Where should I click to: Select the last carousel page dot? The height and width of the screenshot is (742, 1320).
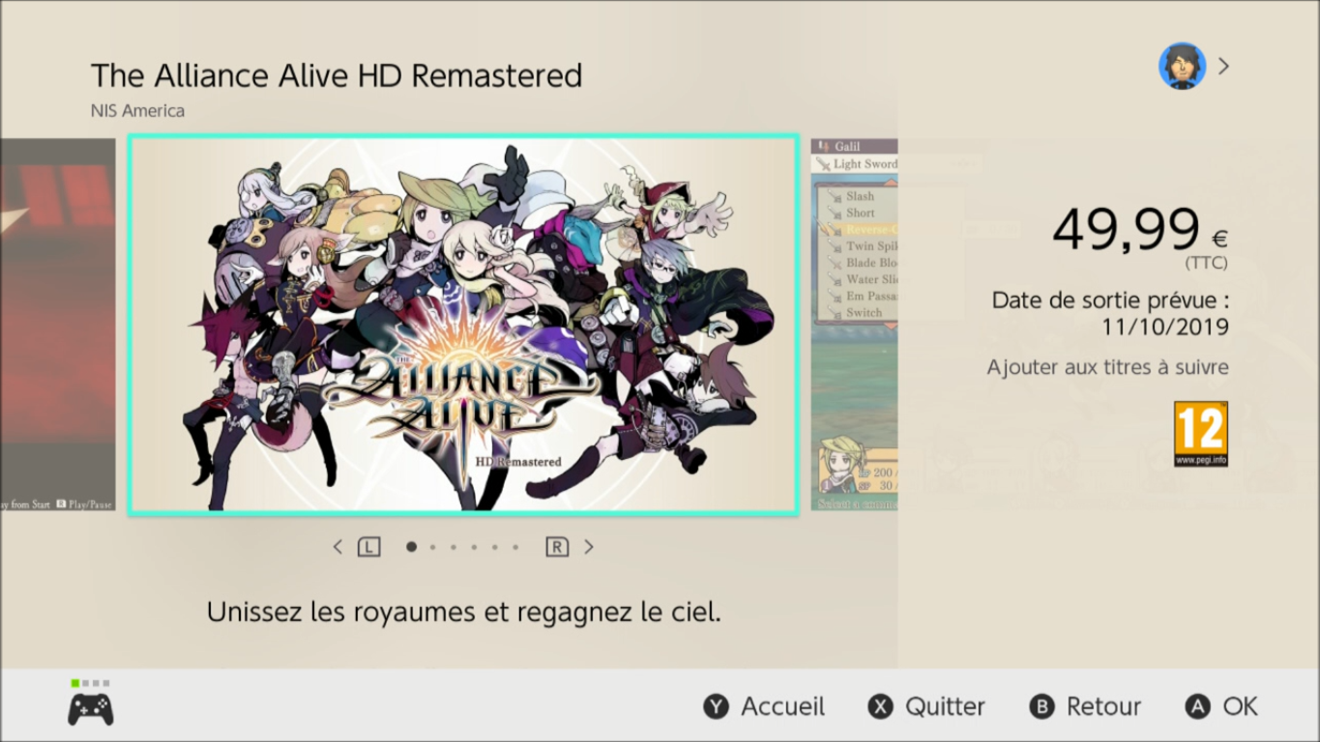point(515,547)
